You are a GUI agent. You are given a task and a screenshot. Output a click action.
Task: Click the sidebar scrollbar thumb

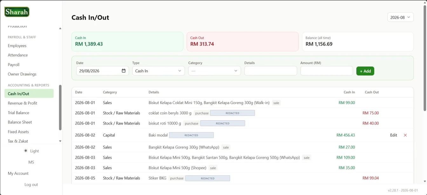coord(60,107)
